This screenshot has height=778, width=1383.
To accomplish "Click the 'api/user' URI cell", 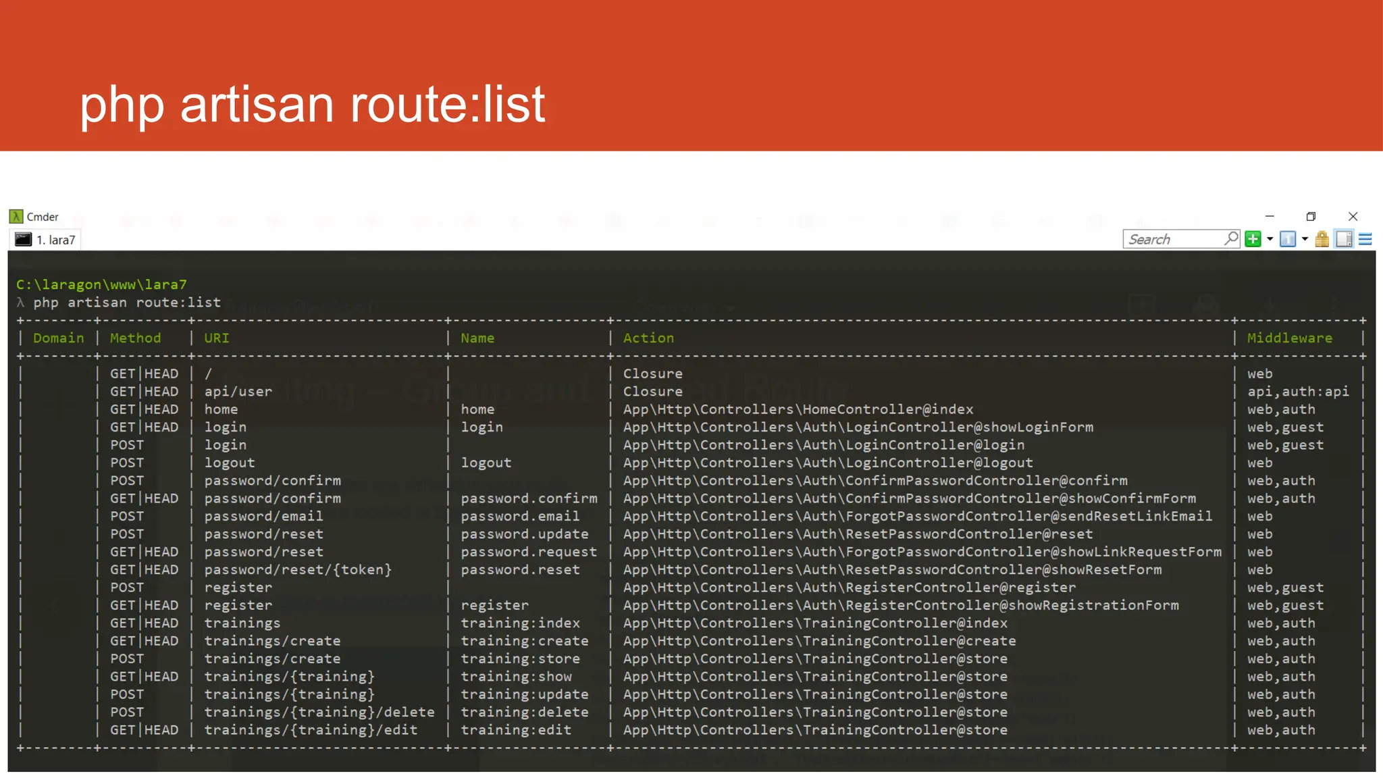I will (x=238, y=392).
